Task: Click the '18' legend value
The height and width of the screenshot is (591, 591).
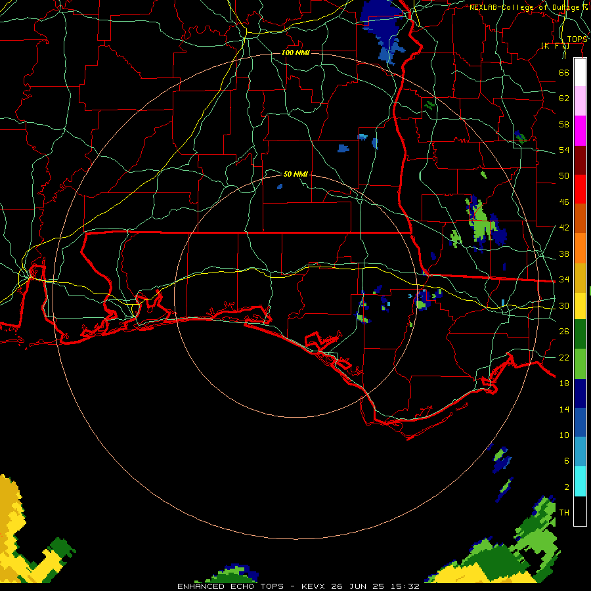Action: pos(564,383)
